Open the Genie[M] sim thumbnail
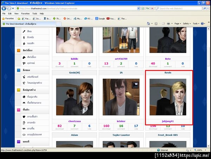 [75, 97]
